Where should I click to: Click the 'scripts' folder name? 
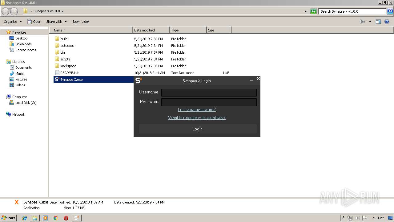pyautogui.click(x=65, y=59)
